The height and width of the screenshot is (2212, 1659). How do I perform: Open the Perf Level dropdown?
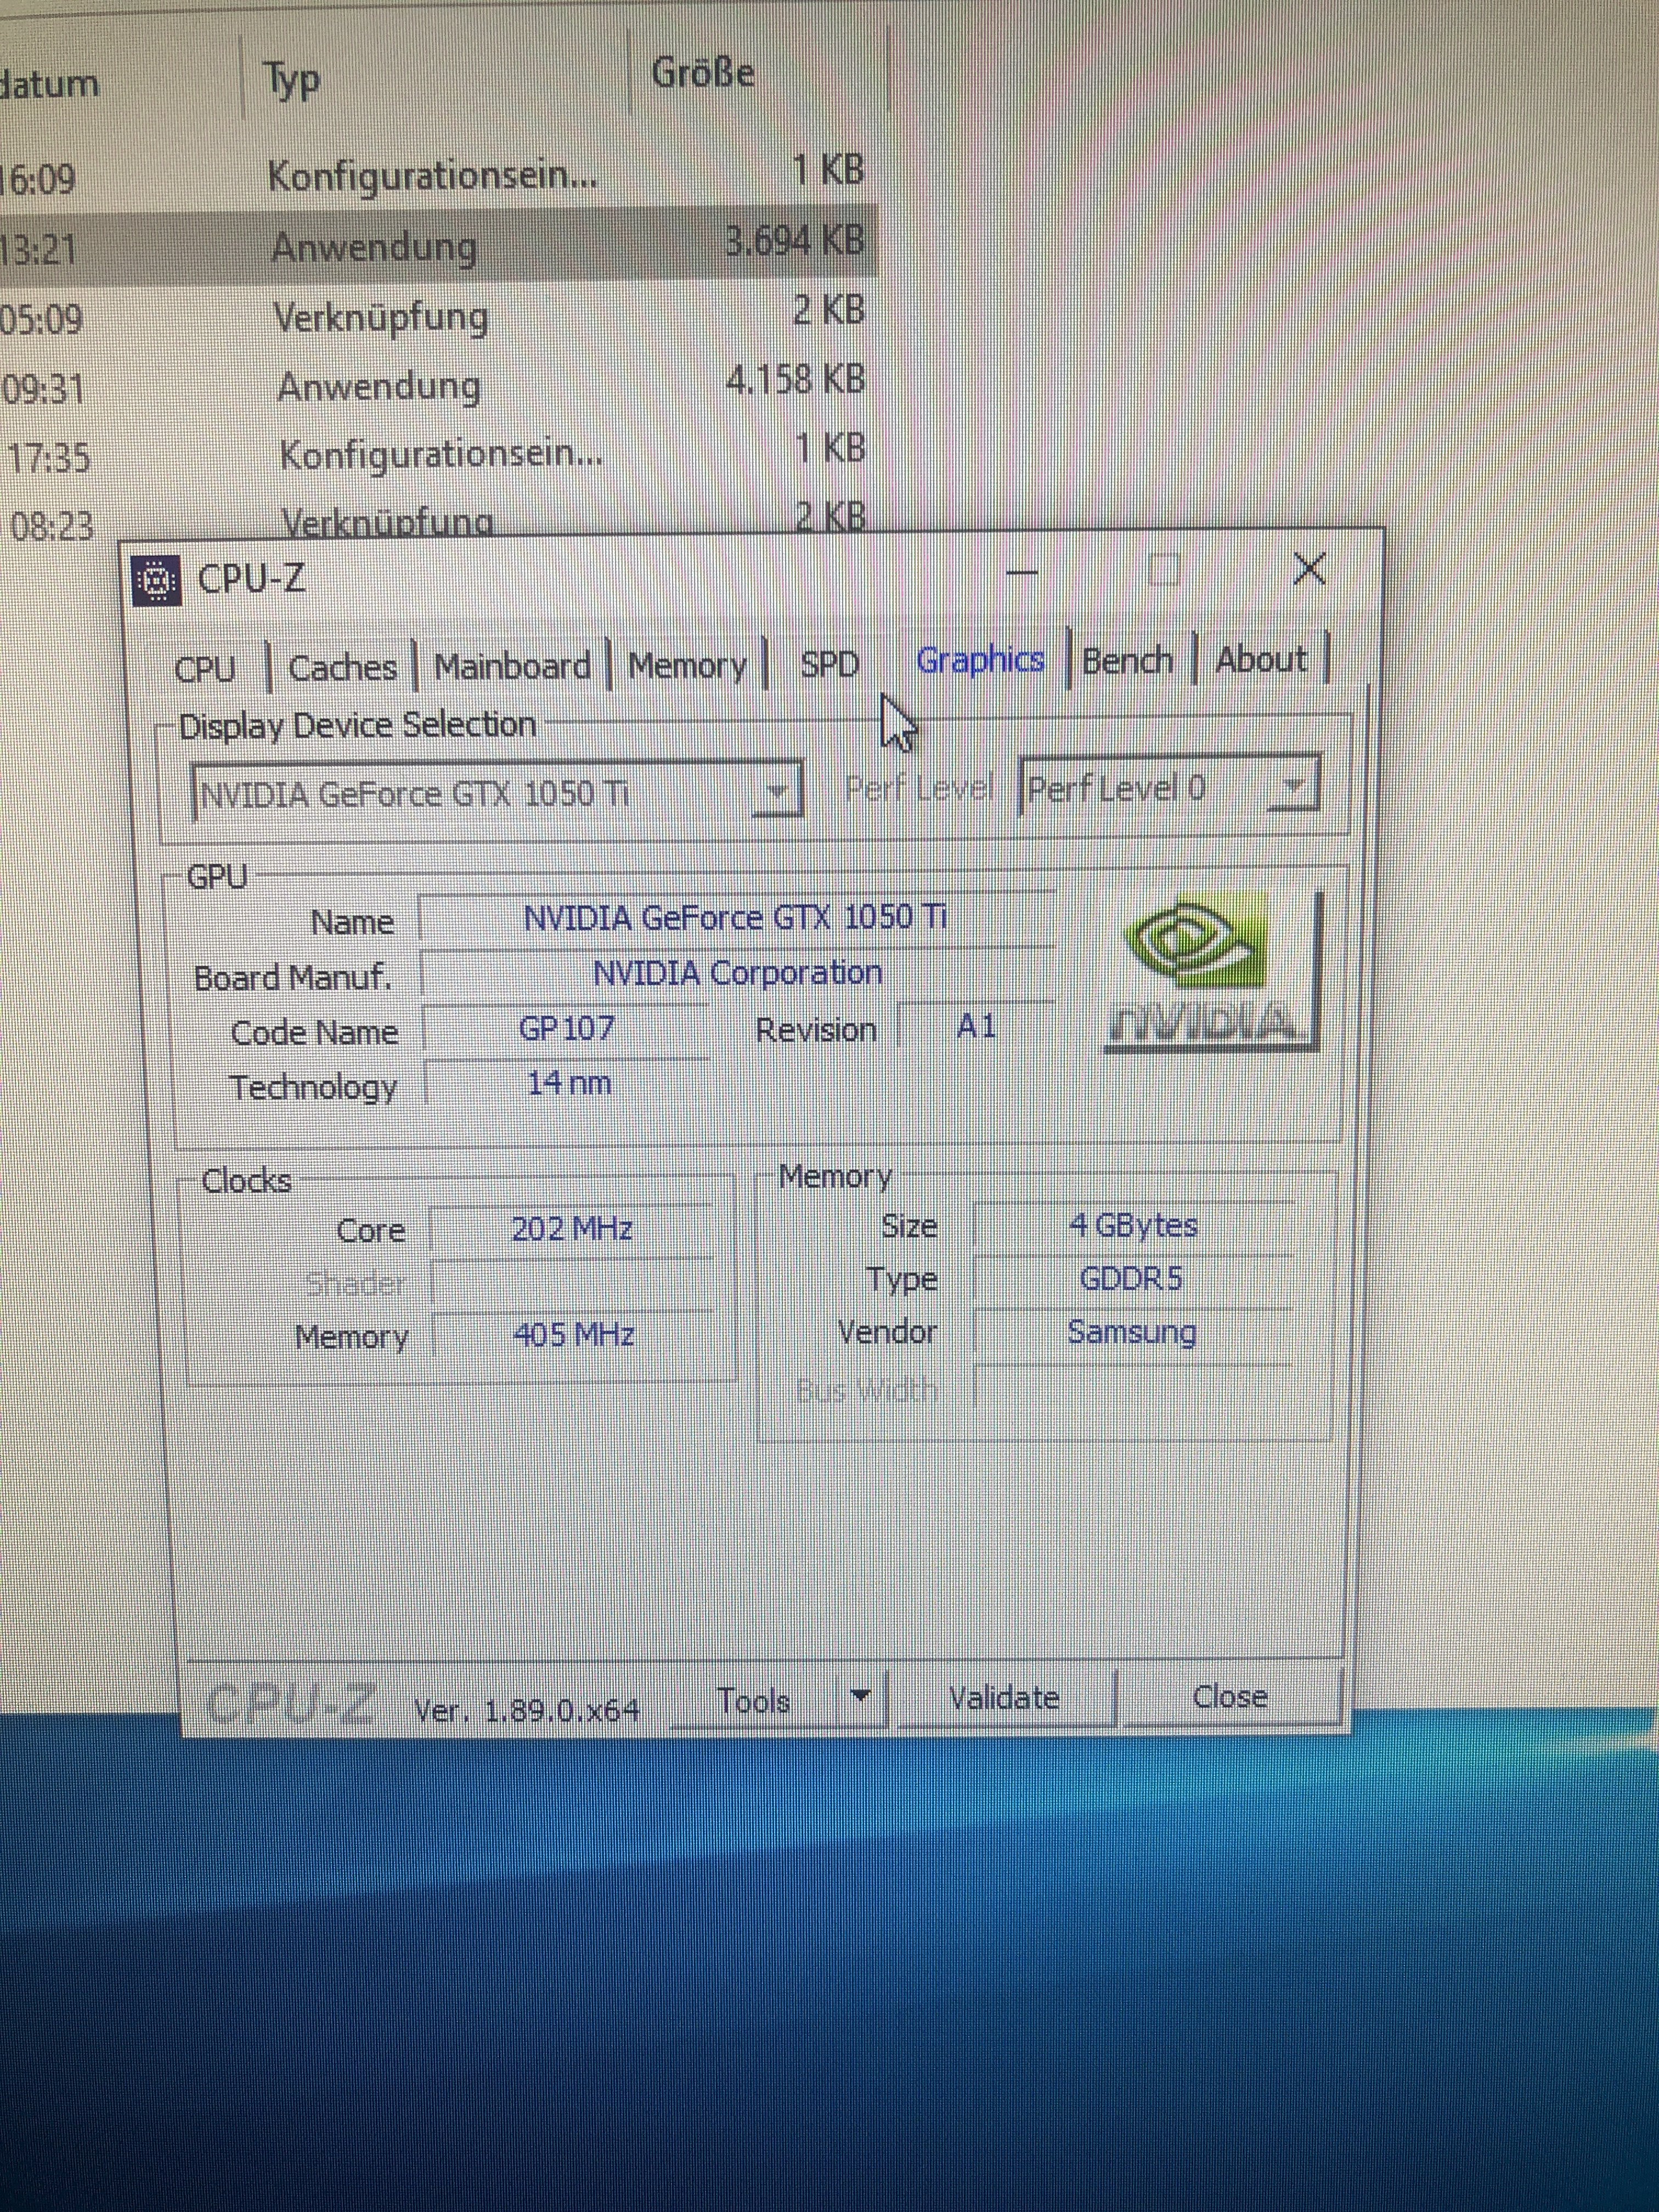(x=1293, y=787)
